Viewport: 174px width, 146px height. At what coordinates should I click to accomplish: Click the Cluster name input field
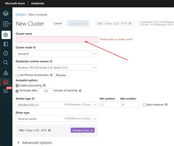pyautogui.click(x=57, y=40)
